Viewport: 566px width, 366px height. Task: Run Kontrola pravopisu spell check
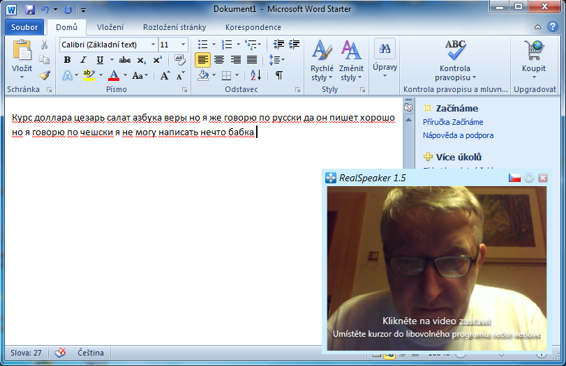click(x=455, y=61)
